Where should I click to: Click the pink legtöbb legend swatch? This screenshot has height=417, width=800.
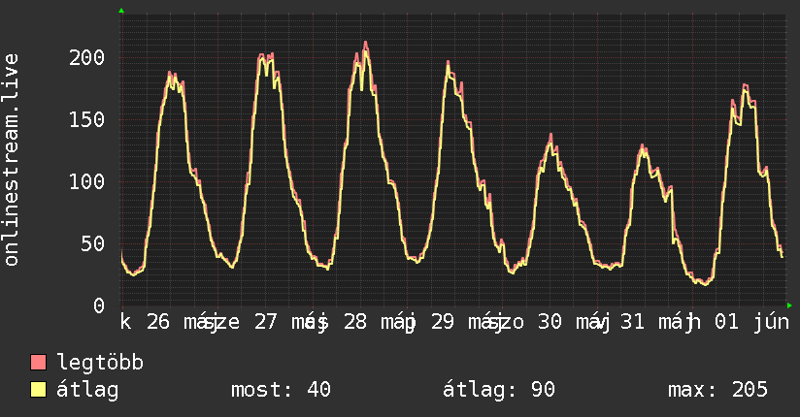click(38, 362)
